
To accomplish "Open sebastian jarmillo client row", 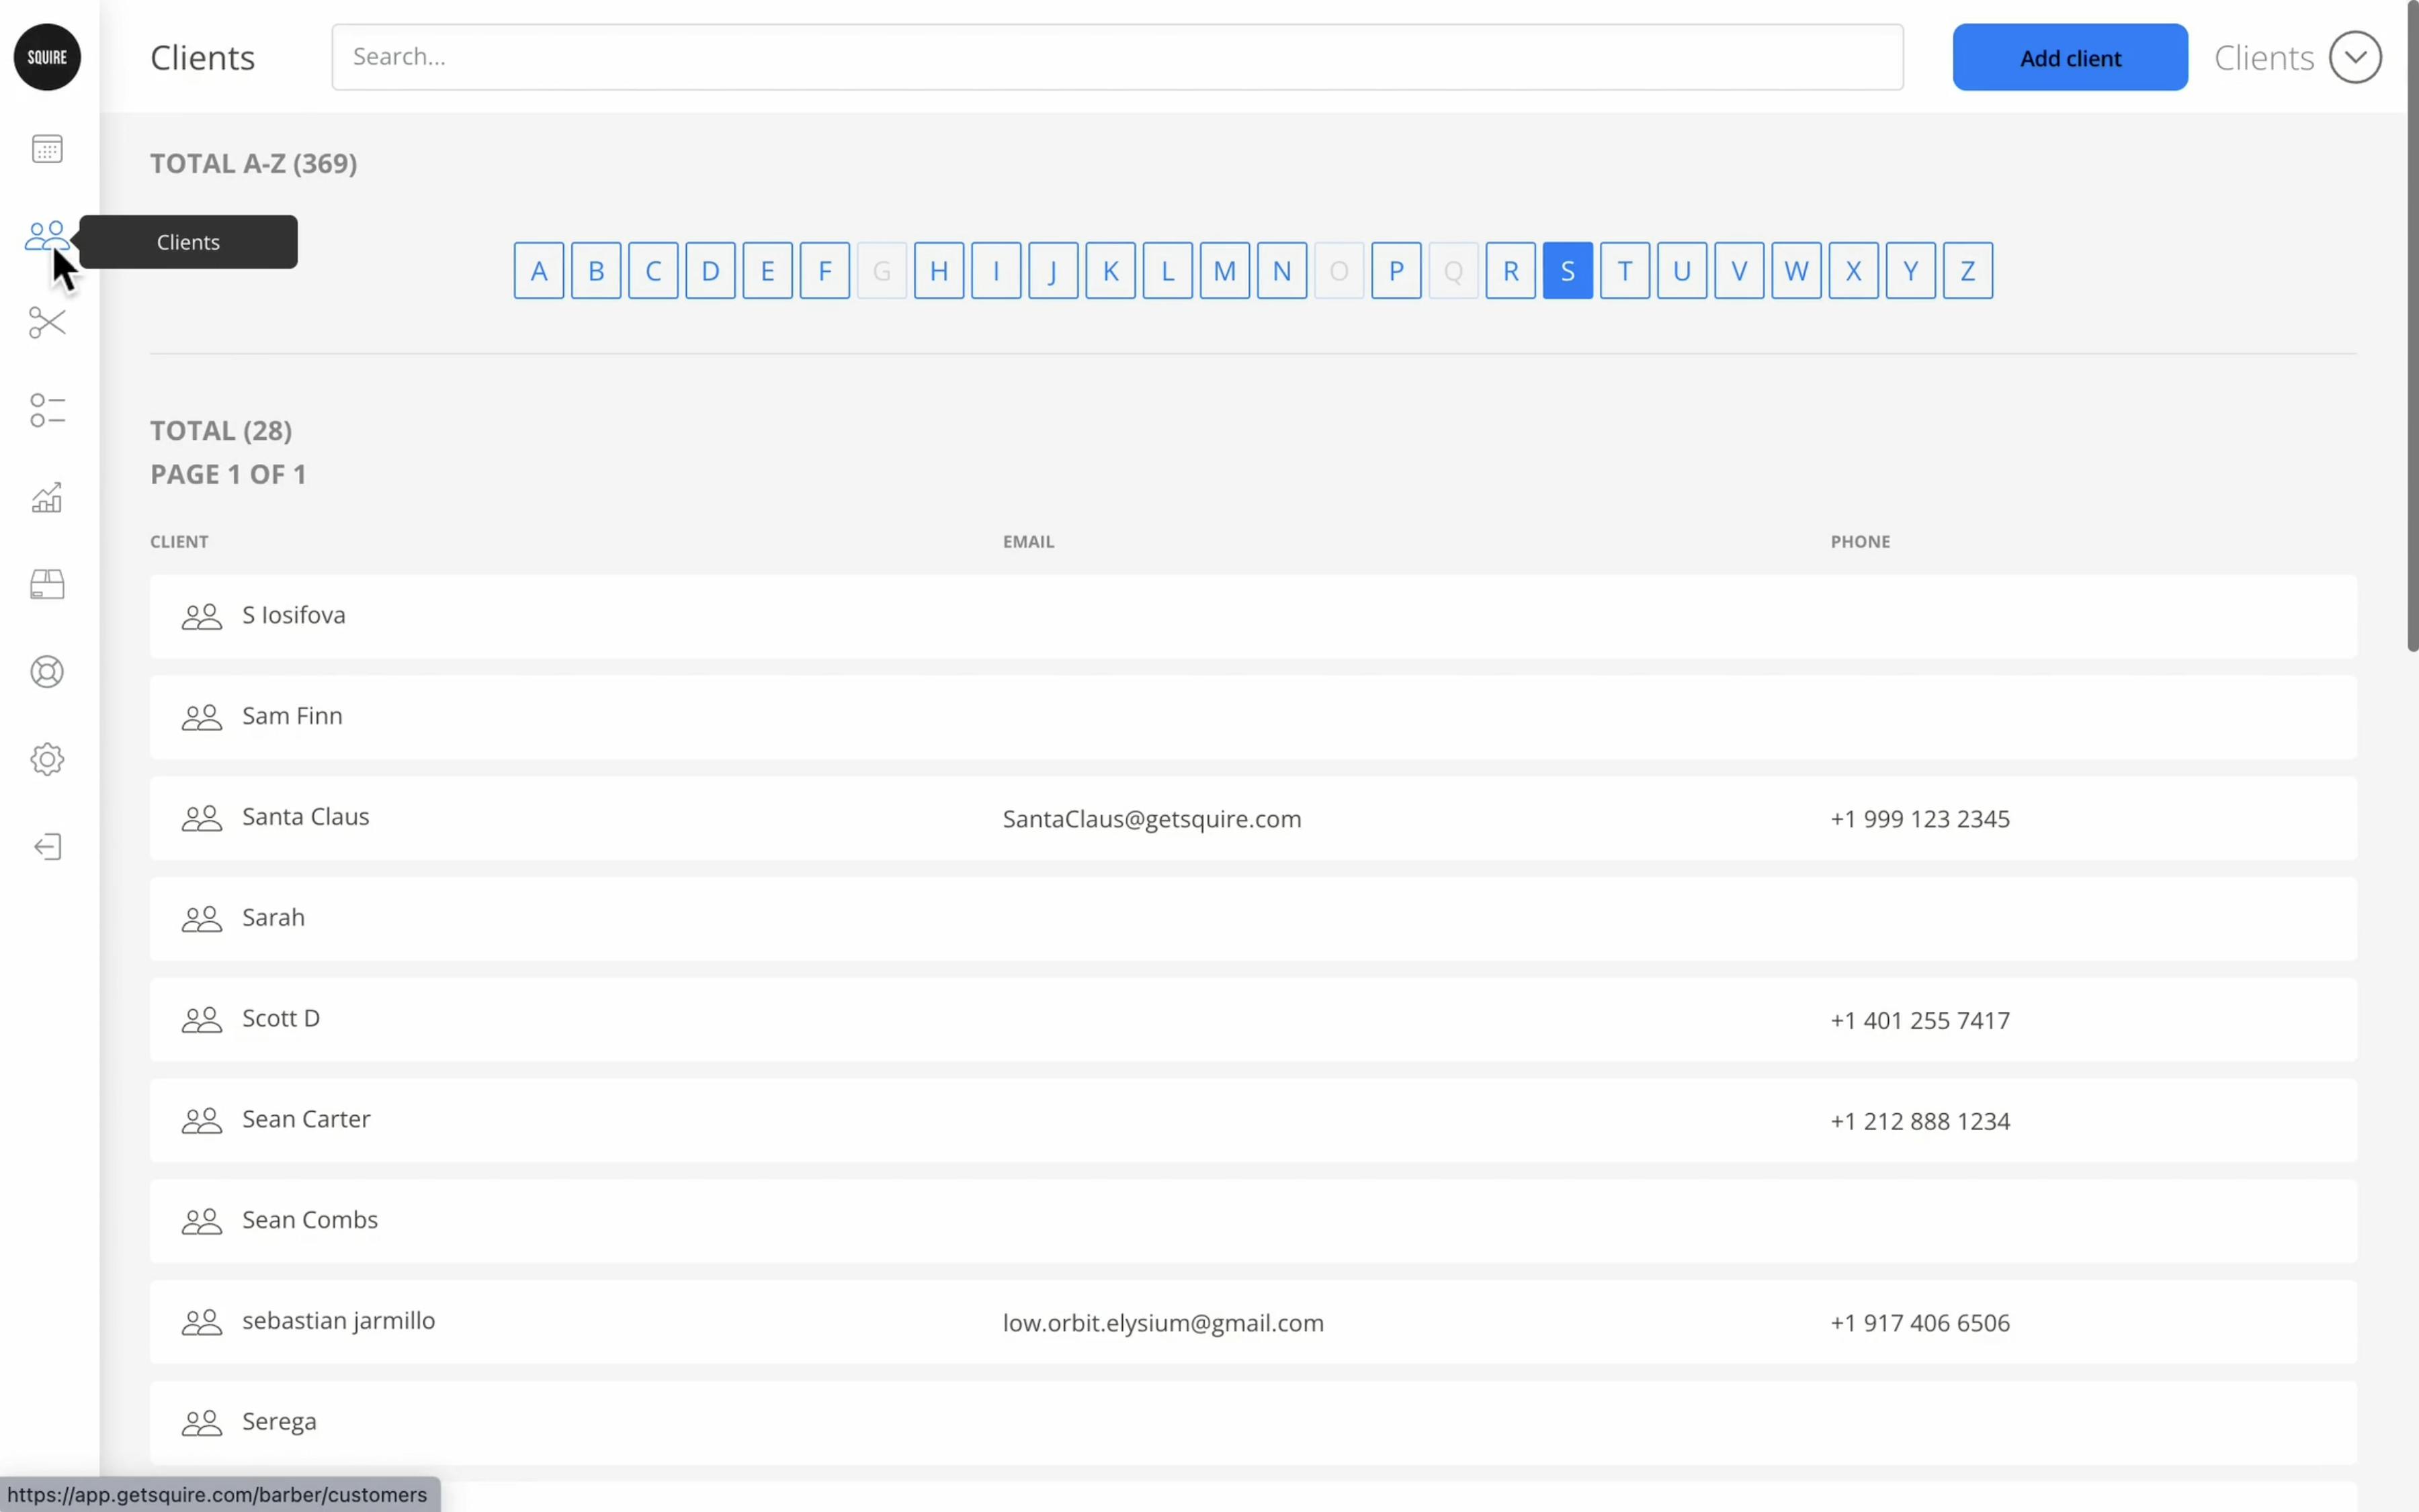I will (x=338, y=1321).
